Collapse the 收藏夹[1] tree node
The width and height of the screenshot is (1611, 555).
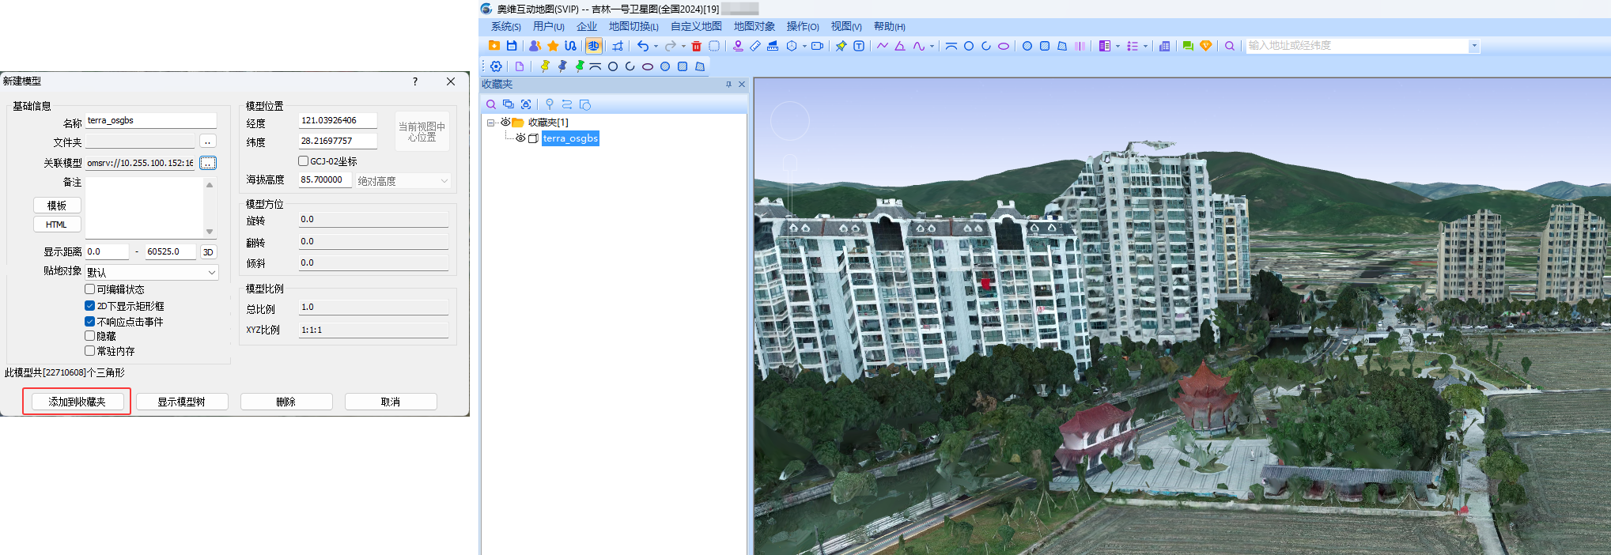491,123
